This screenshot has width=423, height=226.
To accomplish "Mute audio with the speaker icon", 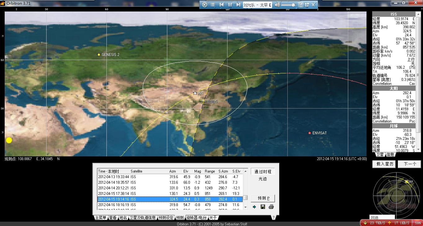I will click(277, 5).
